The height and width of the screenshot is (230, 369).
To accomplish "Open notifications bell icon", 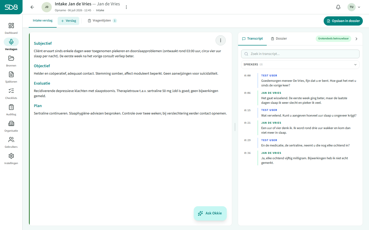I will click(x=338, y=7).
